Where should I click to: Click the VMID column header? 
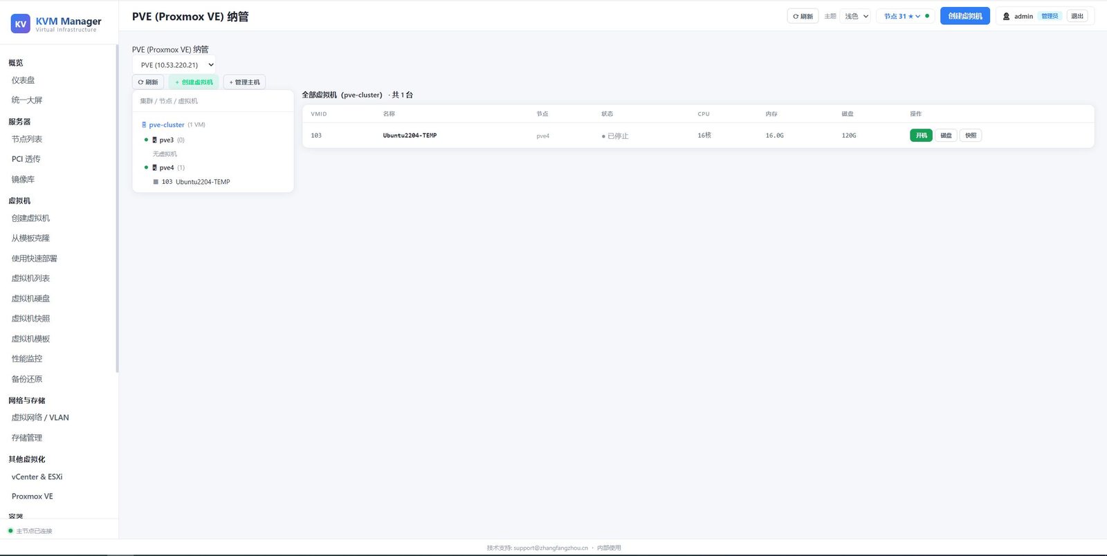coord(319,114)
